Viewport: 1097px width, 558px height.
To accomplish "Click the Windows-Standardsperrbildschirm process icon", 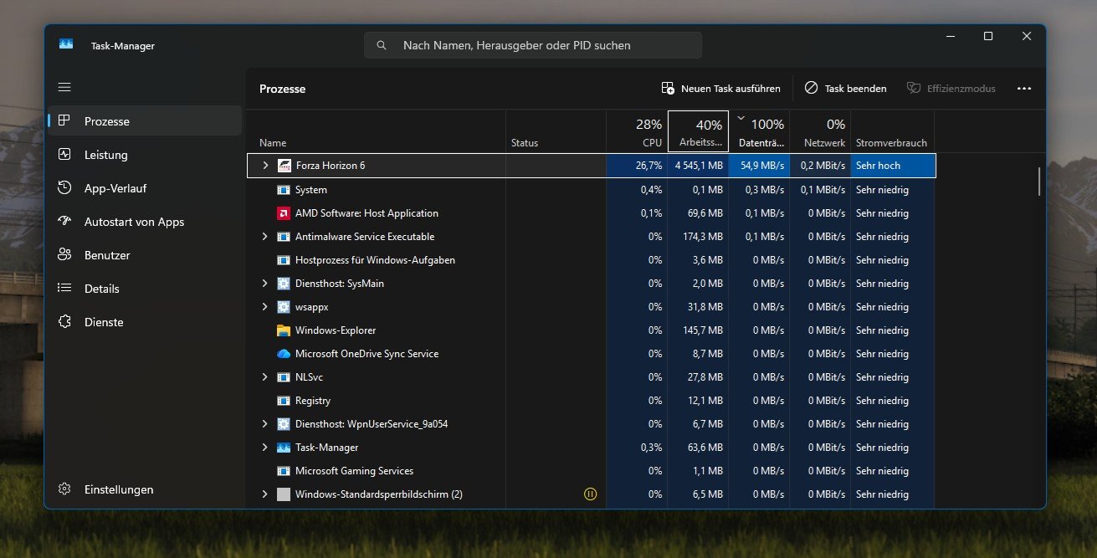I will pyautogui.click(x=283, y=494).
